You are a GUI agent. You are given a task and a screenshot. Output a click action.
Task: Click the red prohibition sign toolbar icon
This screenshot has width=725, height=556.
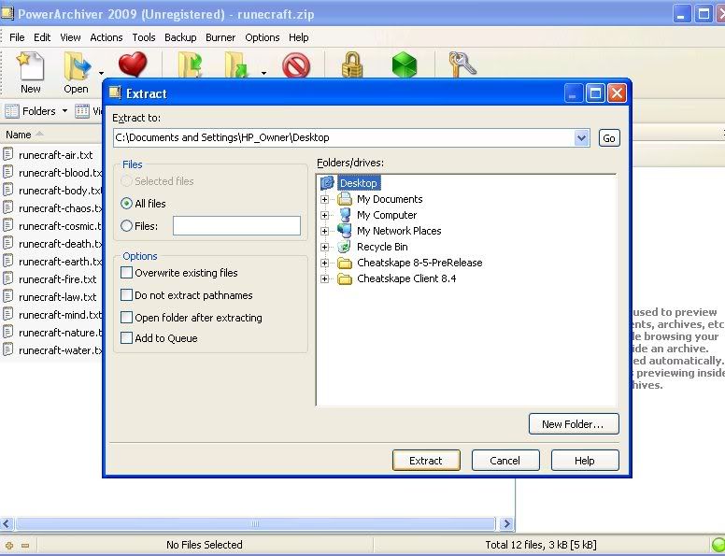click(x=296, y=66)
